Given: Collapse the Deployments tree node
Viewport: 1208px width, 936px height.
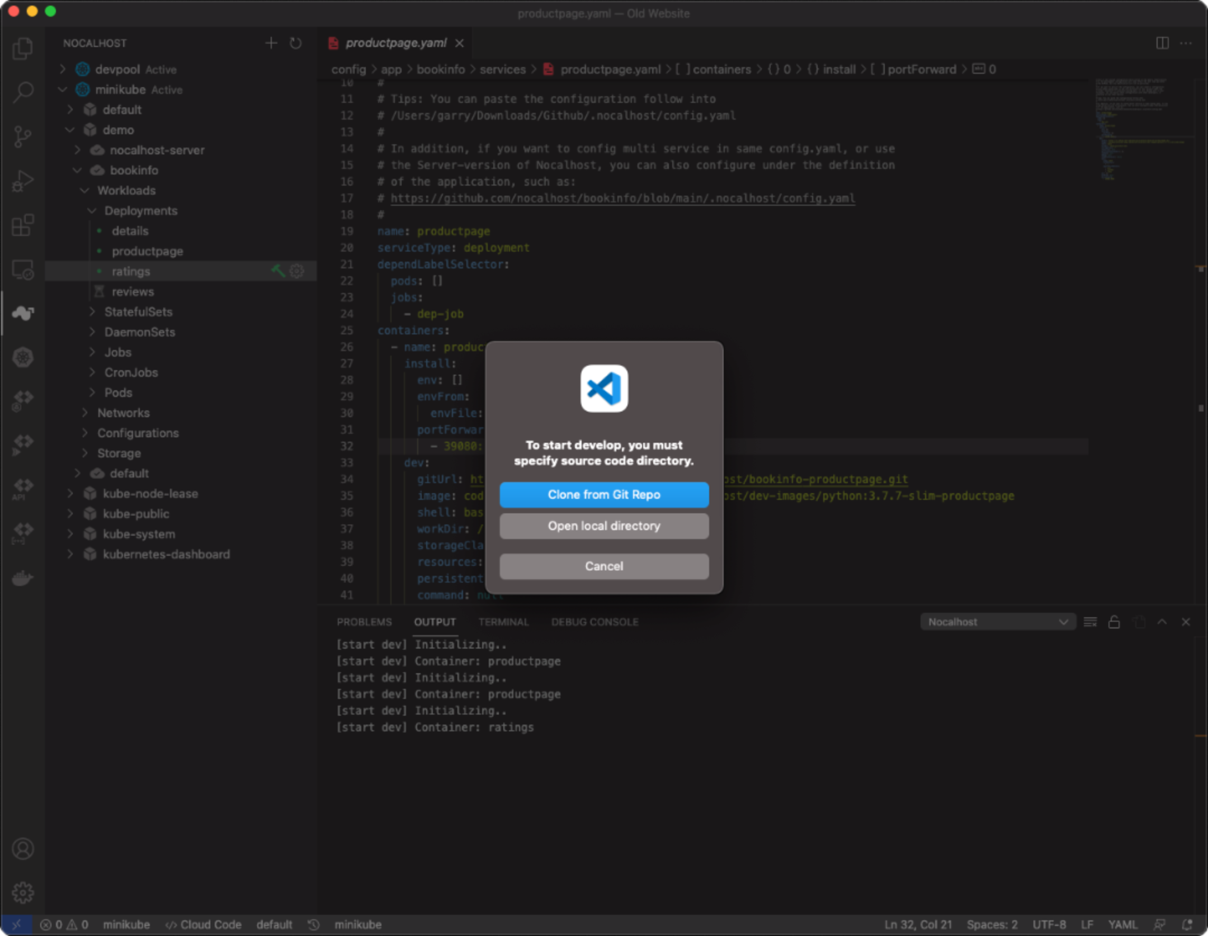Looking at the screenshot, I should click(92, 211).
